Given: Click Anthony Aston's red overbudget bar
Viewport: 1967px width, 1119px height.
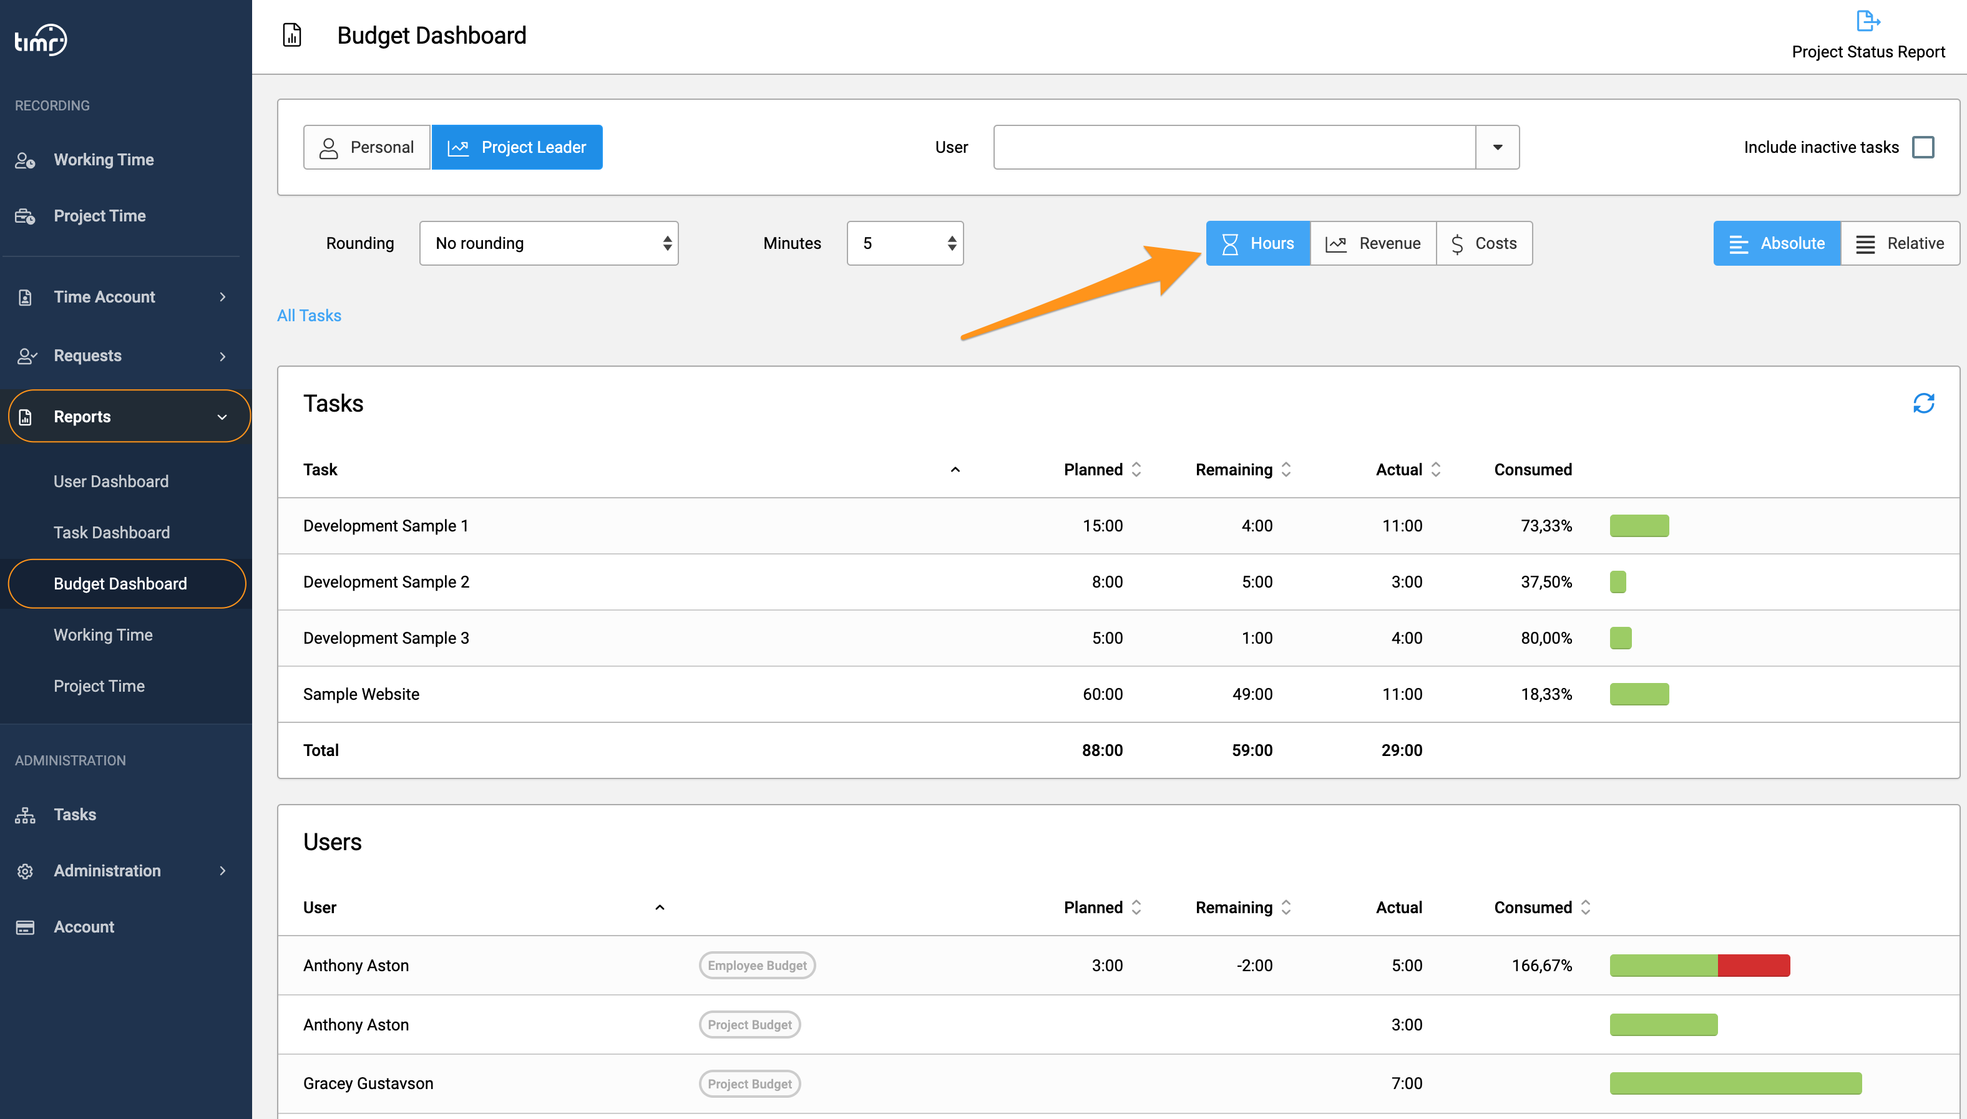Looking at the screenshot, I should [1754, 966].
